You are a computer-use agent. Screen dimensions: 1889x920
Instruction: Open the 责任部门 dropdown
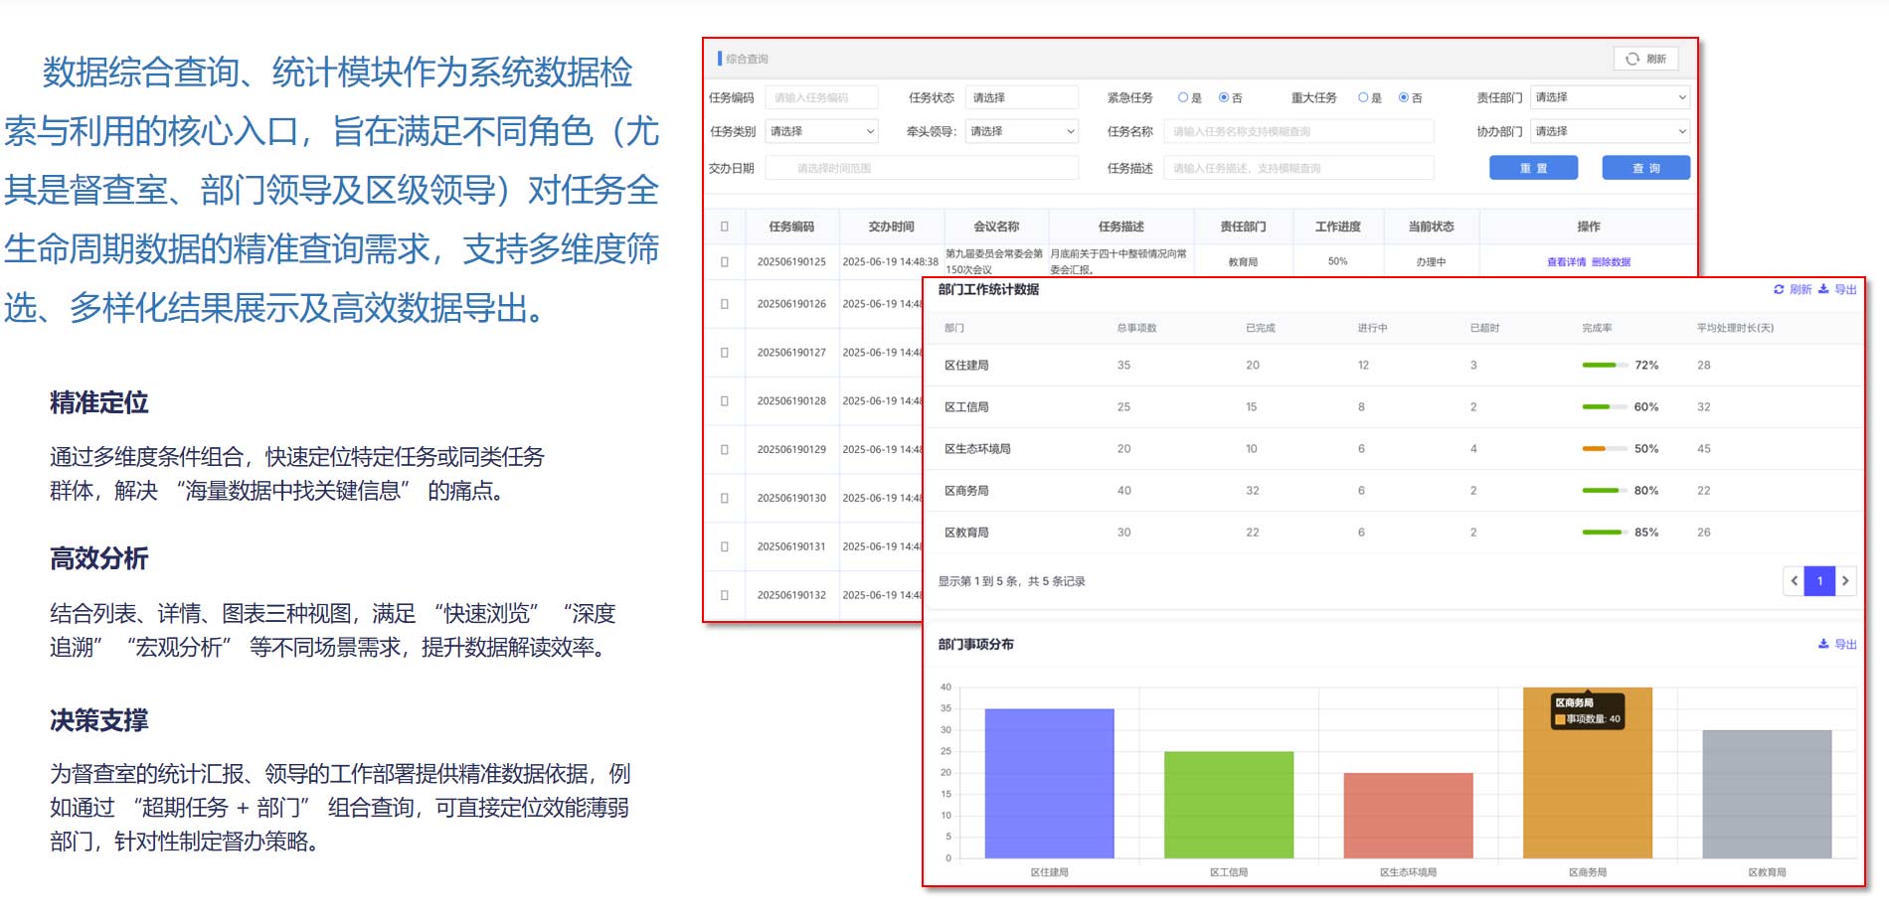(1609, 97)
